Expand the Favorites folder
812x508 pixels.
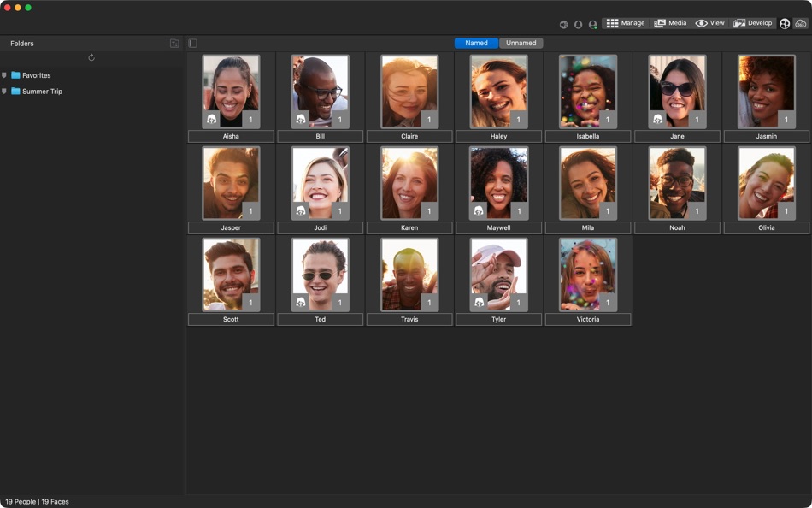click(x=7, y=74)
